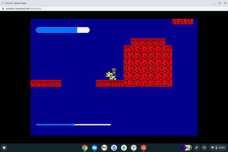228x152 pixels.
Task: Open the launcher circle button on shelf
Action: [4, 148]
